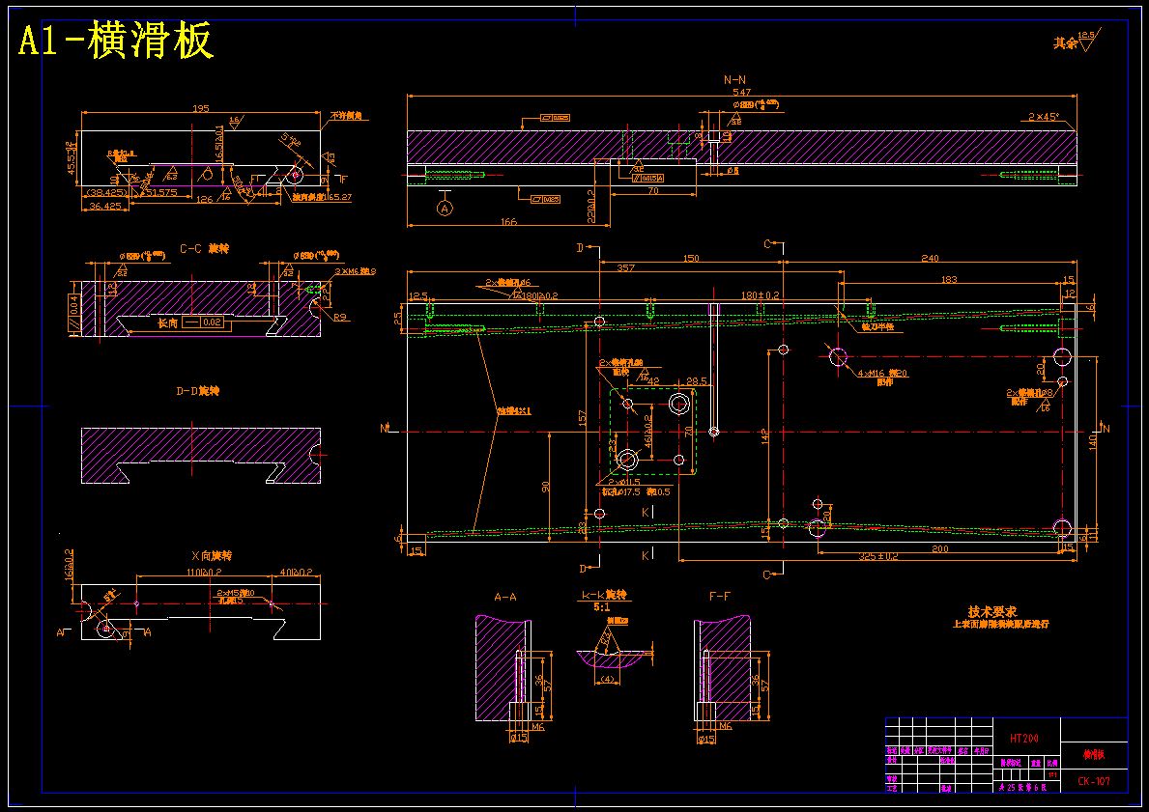
Task: Select the '51.575' dimension
Action: click(x=162, y=192)
